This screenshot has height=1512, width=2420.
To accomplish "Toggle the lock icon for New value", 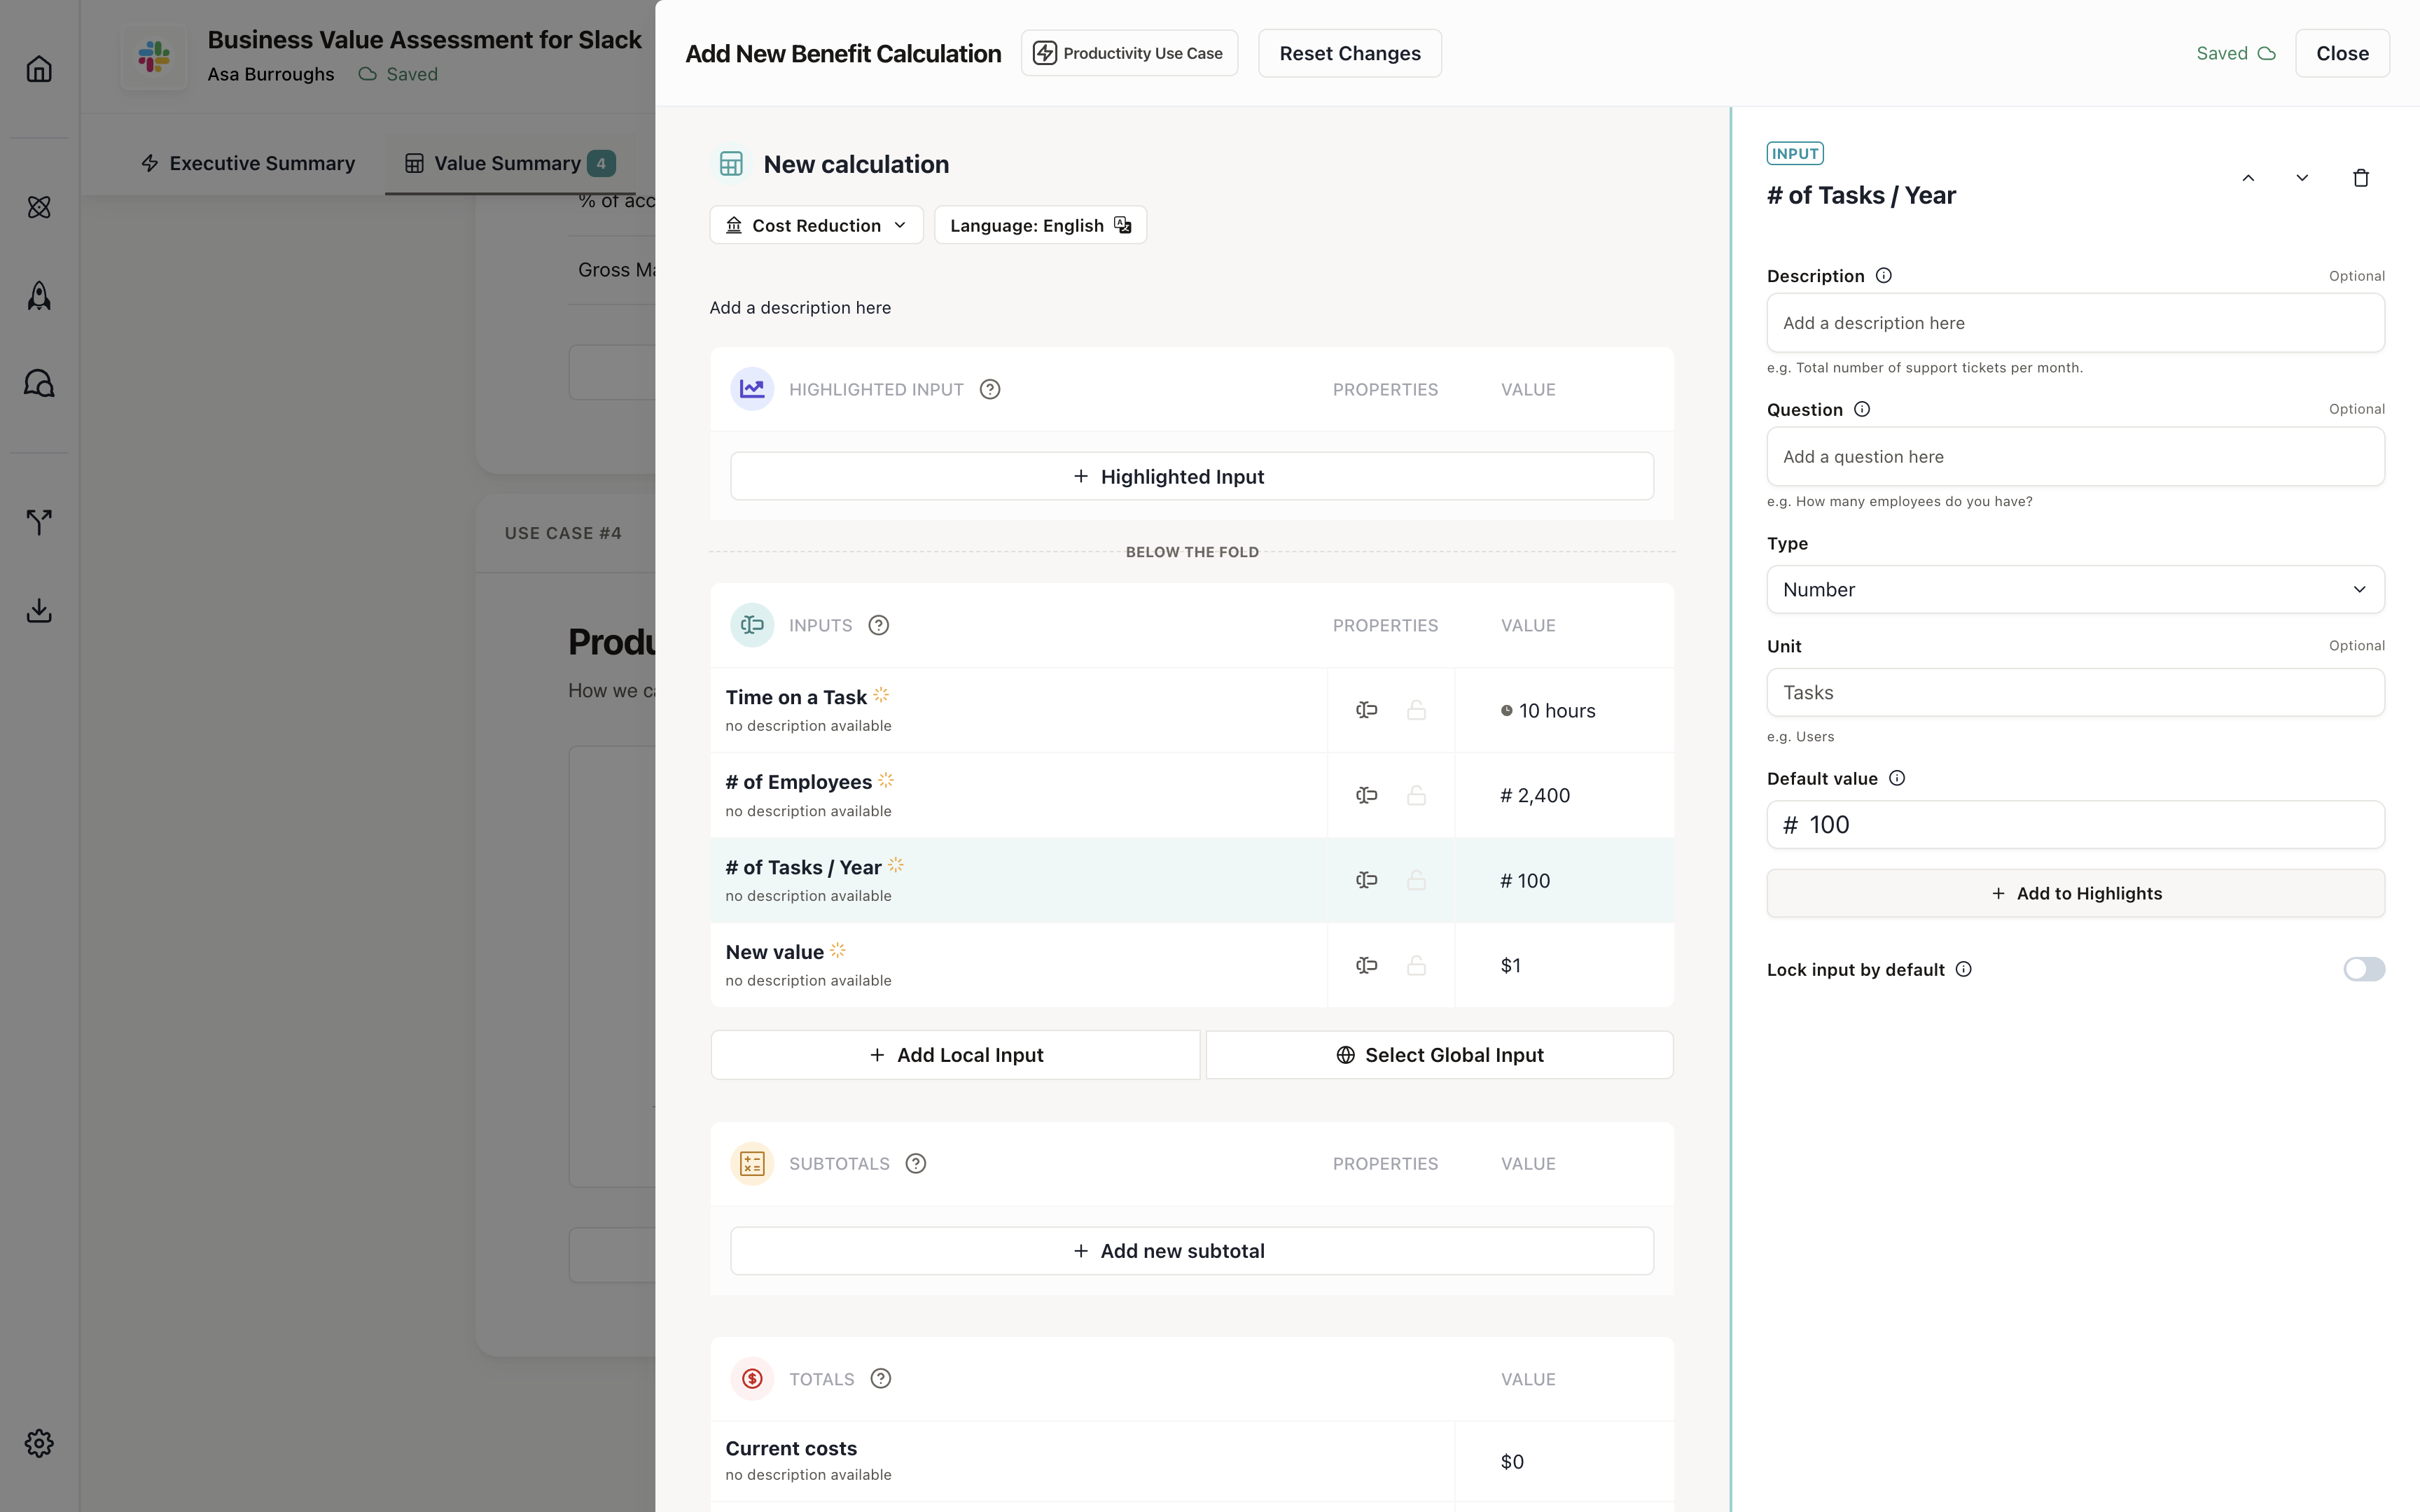I will tap(1416, 965).
